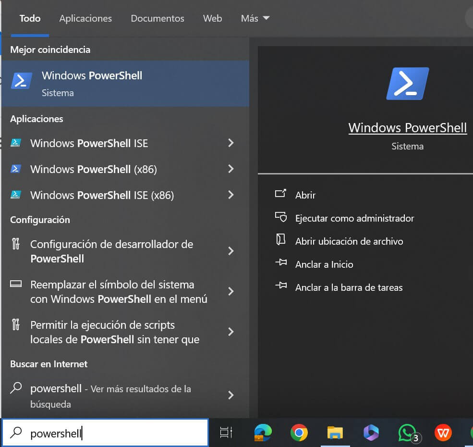This screenshot has width=473, height=447.
Task: Open Windows PowerShell ISE (x86)
Action: (16, 195)
